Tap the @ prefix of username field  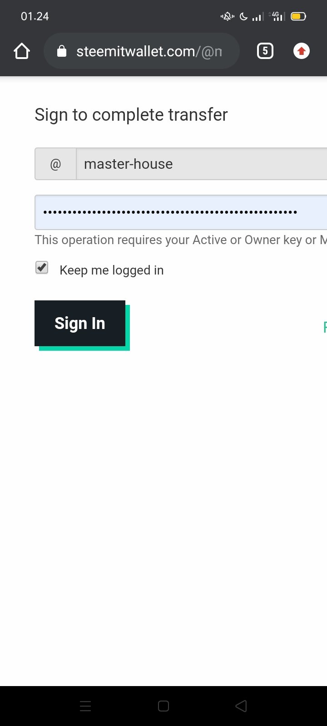(55, 164)
